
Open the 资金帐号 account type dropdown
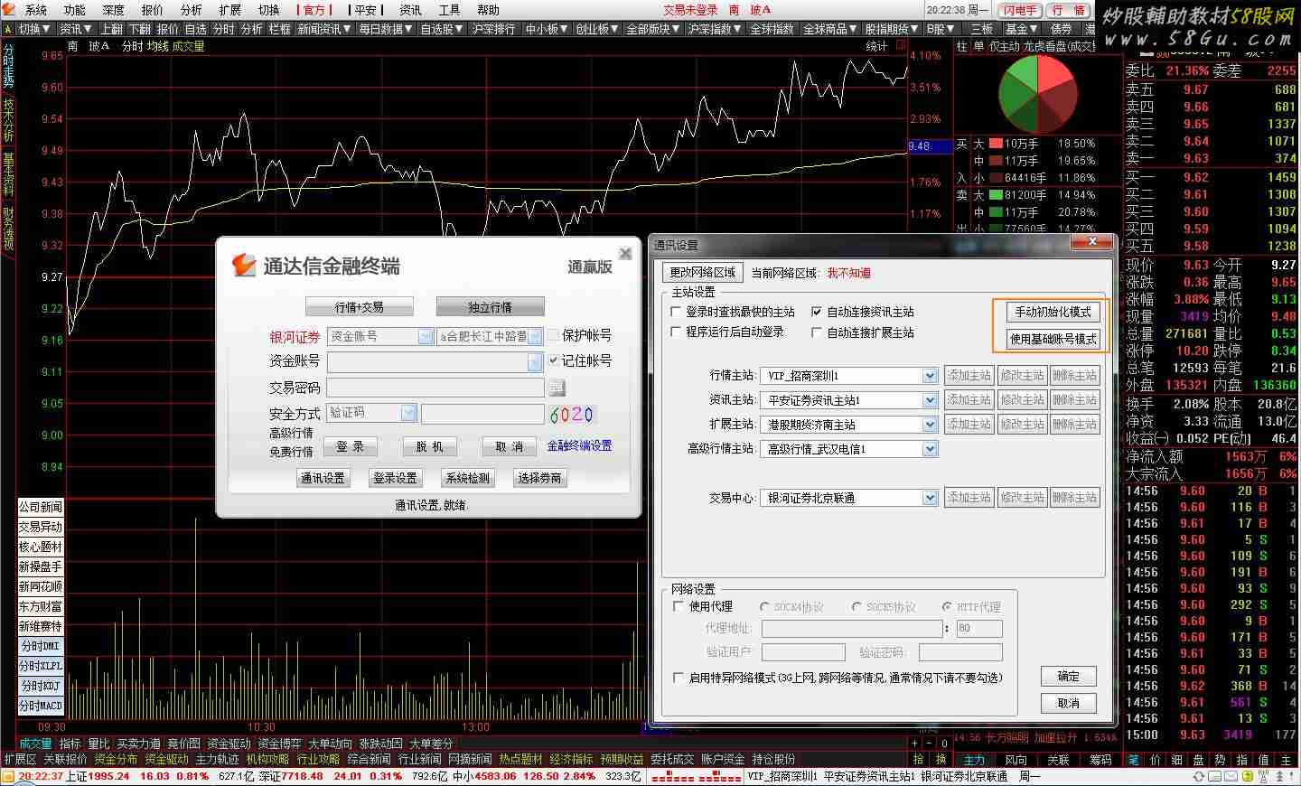click(380, 336)
